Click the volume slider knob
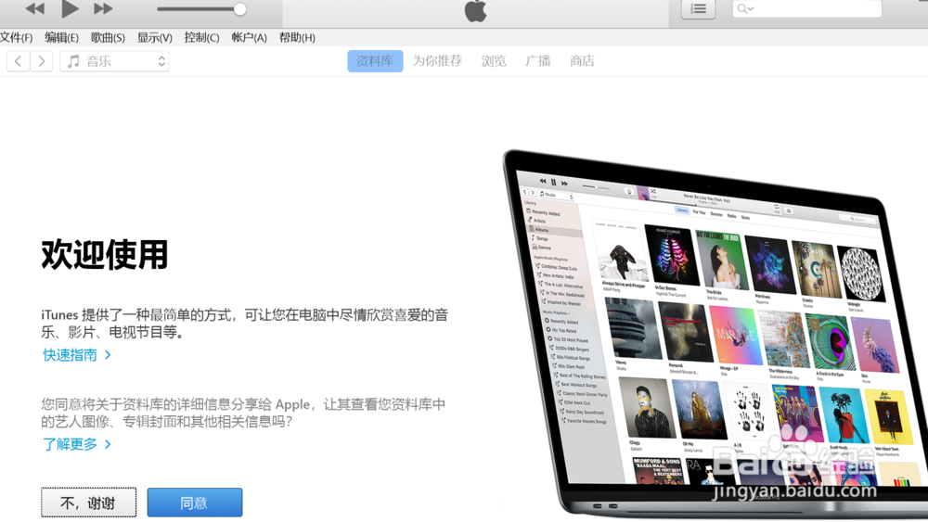Screen dimensions: 928x522 click(x=239, y=9)
